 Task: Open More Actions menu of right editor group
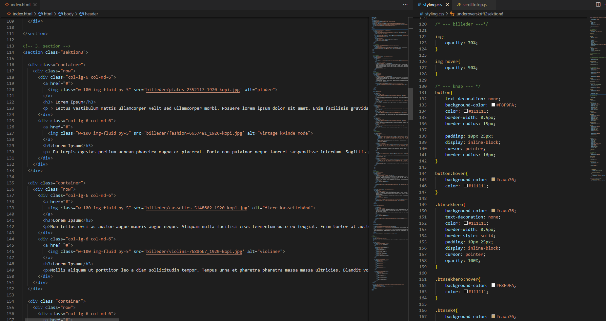coord(605,5)
